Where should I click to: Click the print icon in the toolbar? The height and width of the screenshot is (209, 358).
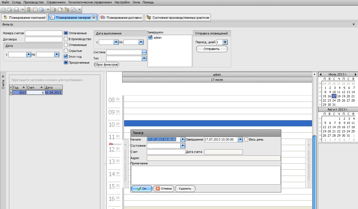16,10
